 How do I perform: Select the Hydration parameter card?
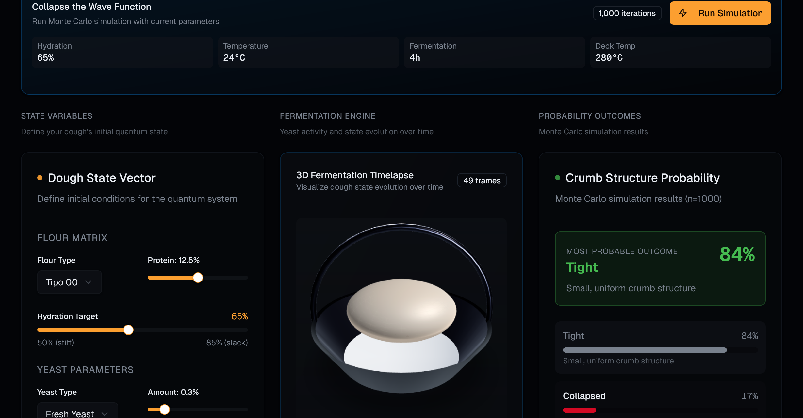tap(122, 52)
